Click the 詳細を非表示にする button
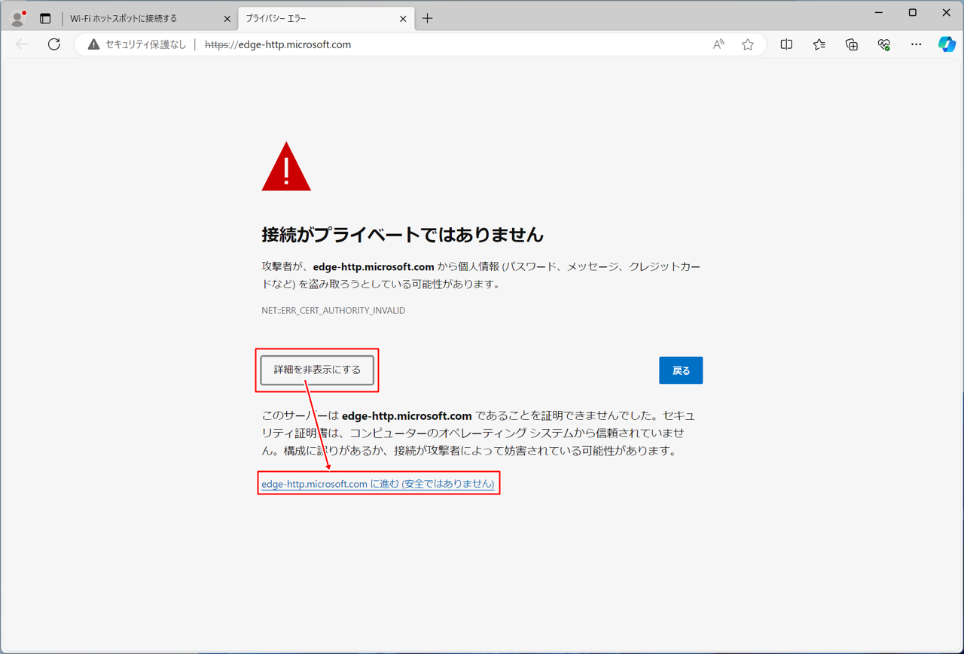 (317, 370)
